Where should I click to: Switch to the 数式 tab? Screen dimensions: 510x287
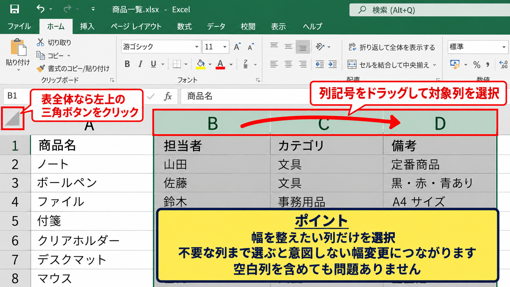click(185, 27)
